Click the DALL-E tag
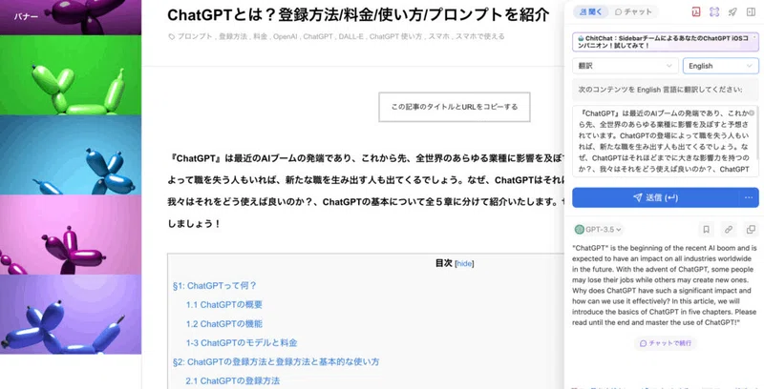 (350, 36)
